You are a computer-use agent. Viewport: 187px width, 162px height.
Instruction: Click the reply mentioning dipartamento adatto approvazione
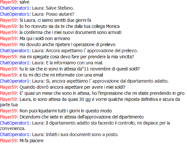(84, 81)
